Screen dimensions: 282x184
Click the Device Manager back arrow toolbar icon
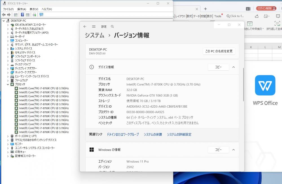pyautogui.click(x=4, y=15)
